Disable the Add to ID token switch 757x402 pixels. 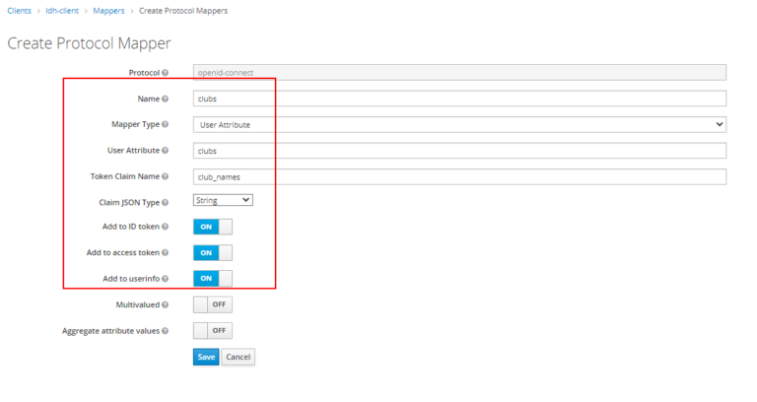point(212,227)
